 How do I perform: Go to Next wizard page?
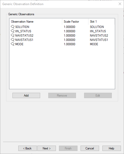click(47, 148)
